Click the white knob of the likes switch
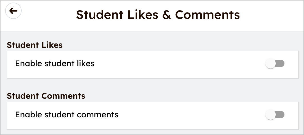This screenshot has width=304, height=135. coord(270,64)
